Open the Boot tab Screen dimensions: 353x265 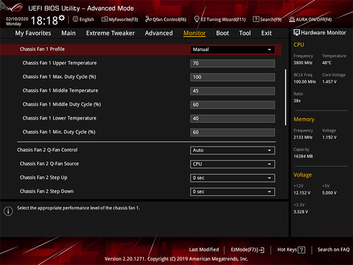(x=223, y=33)
